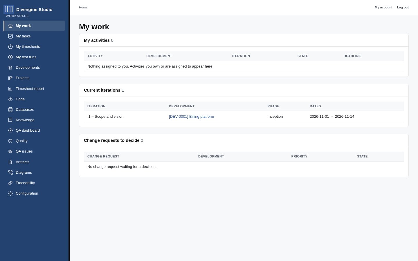Click the My activities heading
The height and width of the screenshot is (261, 418).
[x=97, y=40]
